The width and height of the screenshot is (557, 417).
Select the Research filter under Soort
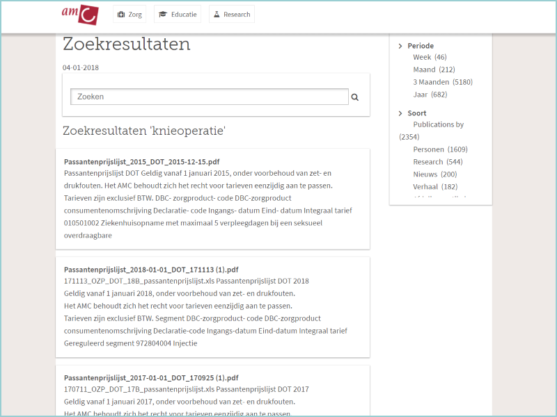point(427,162)
